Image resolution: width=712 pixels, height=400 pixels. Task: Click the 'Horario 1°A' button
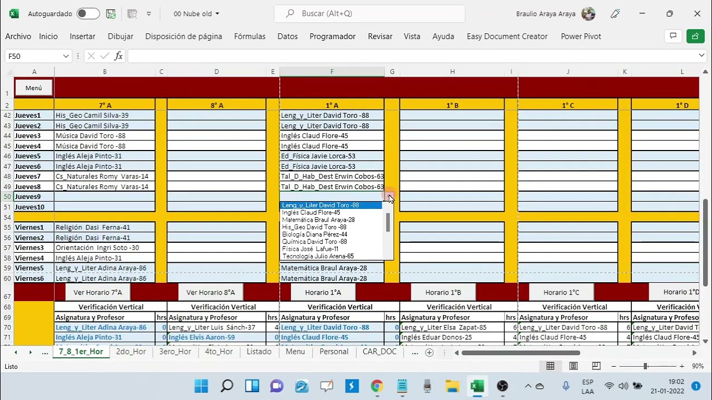click(323, 292)
